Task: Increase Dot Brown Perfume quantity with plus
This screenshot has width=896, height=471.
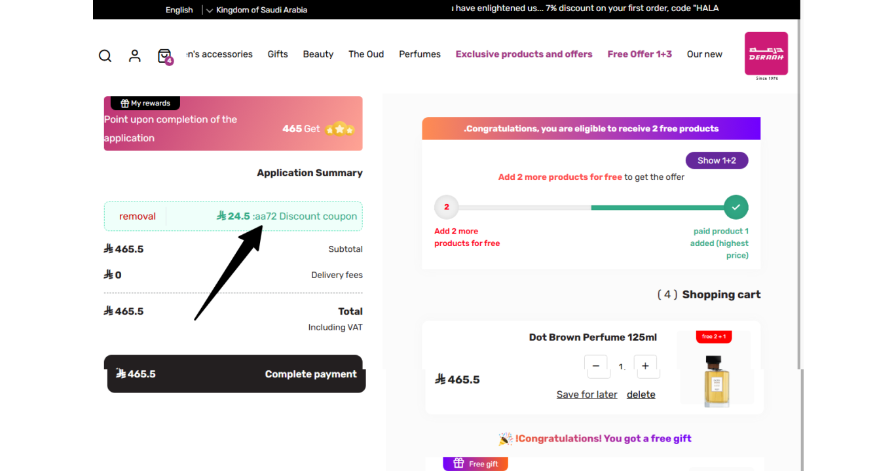Action: 645,366
